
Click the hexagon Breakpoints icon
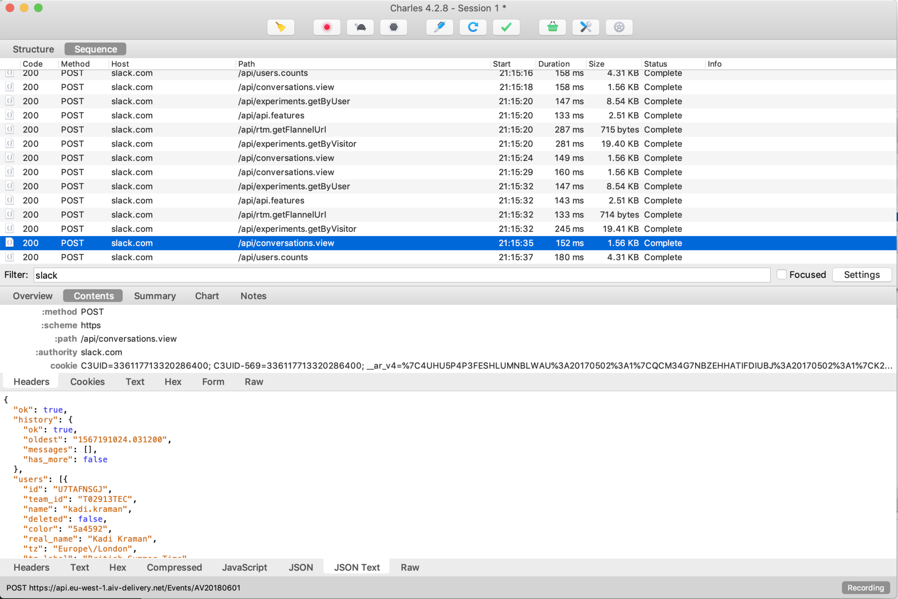click(393, 28)
